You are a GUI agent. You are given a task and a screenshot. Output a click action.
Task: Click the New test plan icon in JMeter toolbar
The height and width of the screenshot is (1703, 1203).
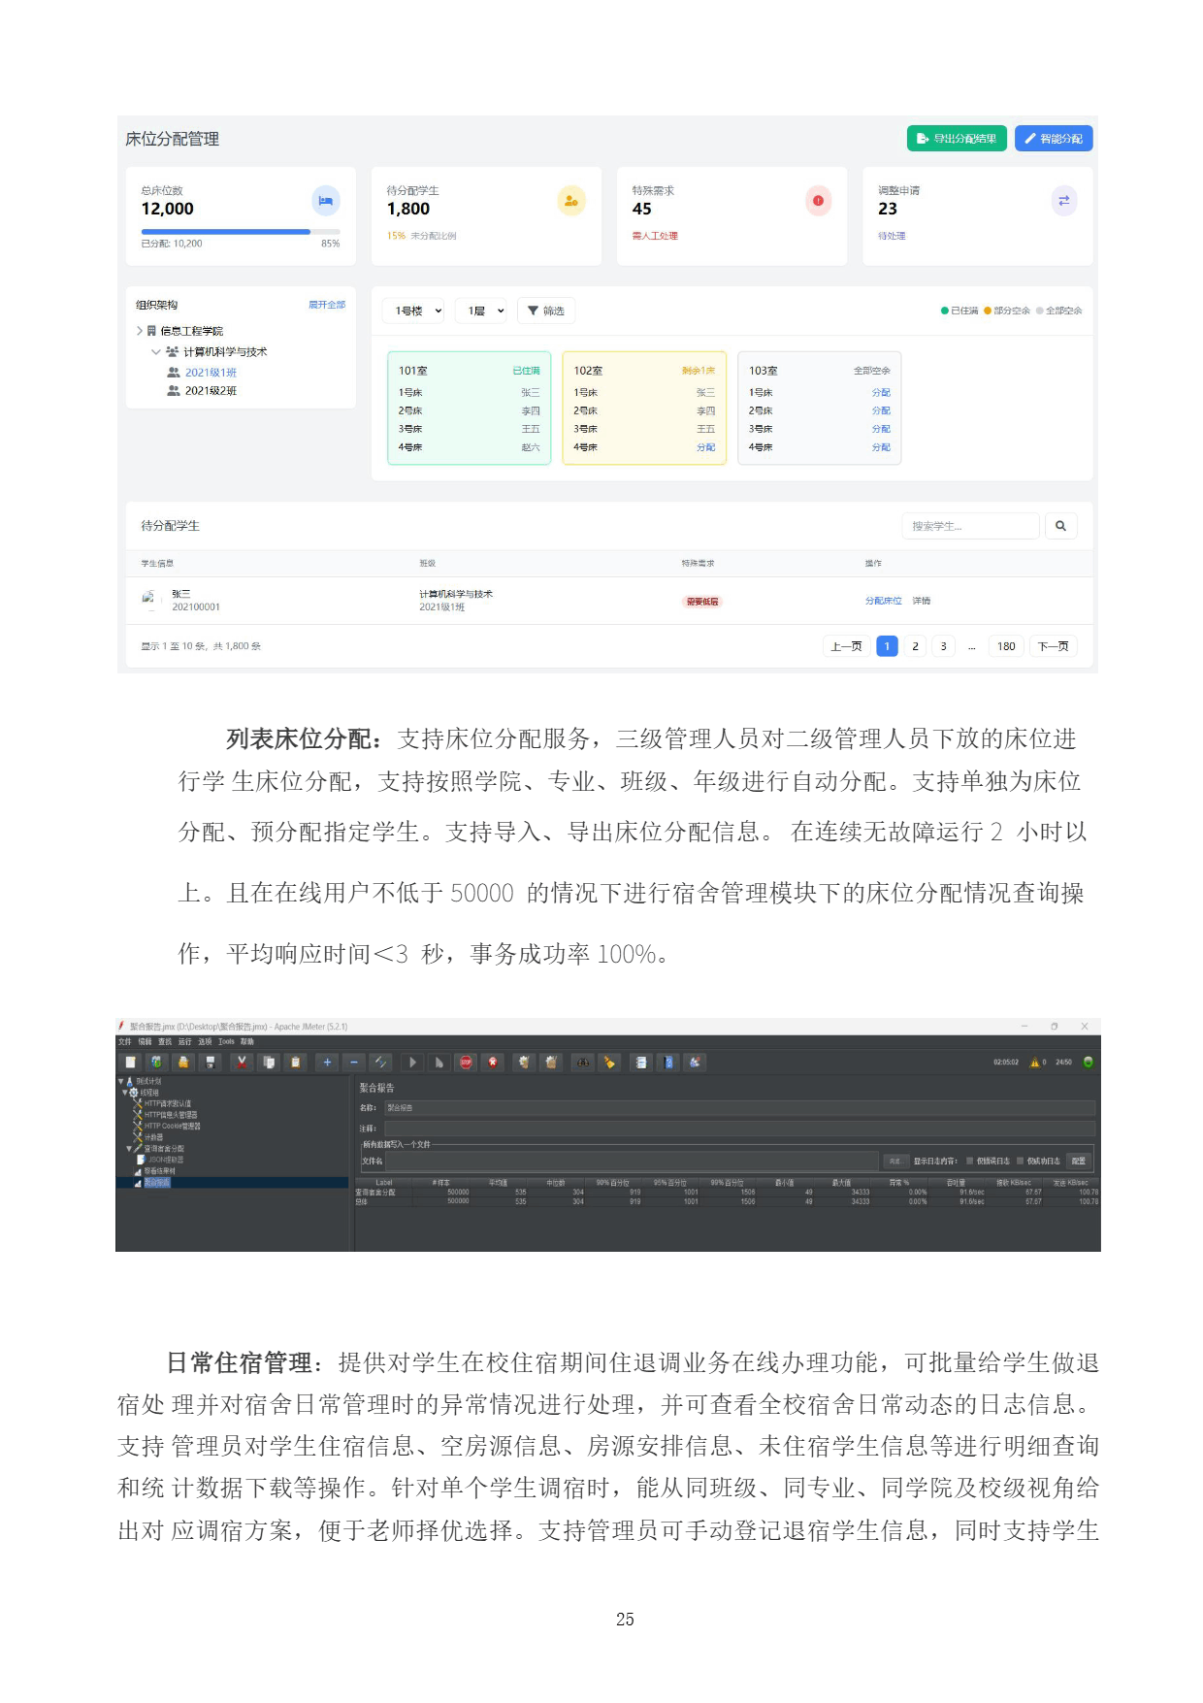click(130, 1062)
